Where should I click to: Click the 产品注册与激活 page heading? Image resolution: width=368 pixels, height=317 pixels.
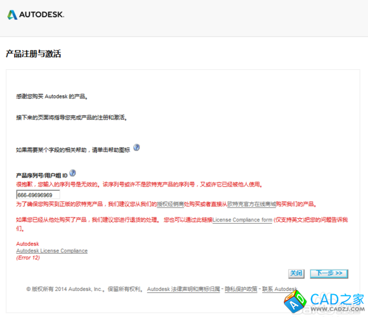(34, 54)
